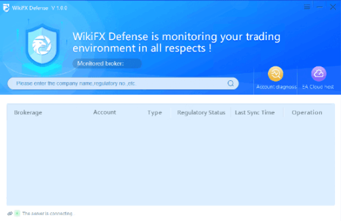The width and height of the screenshot is (341, 221).
Task: Click the EA Cloud host text label
Action: pyautogui.click(x=318, y=87)
